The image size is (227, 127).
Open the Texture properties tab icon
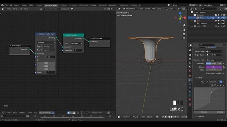coord(190,104)
